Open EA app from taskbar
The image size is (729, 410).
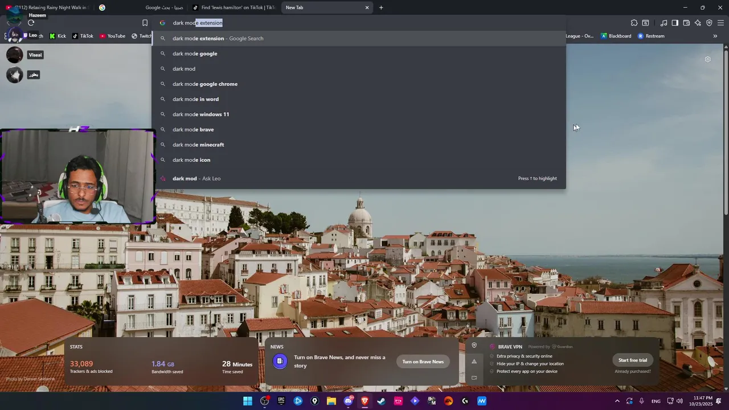(448, 401)
